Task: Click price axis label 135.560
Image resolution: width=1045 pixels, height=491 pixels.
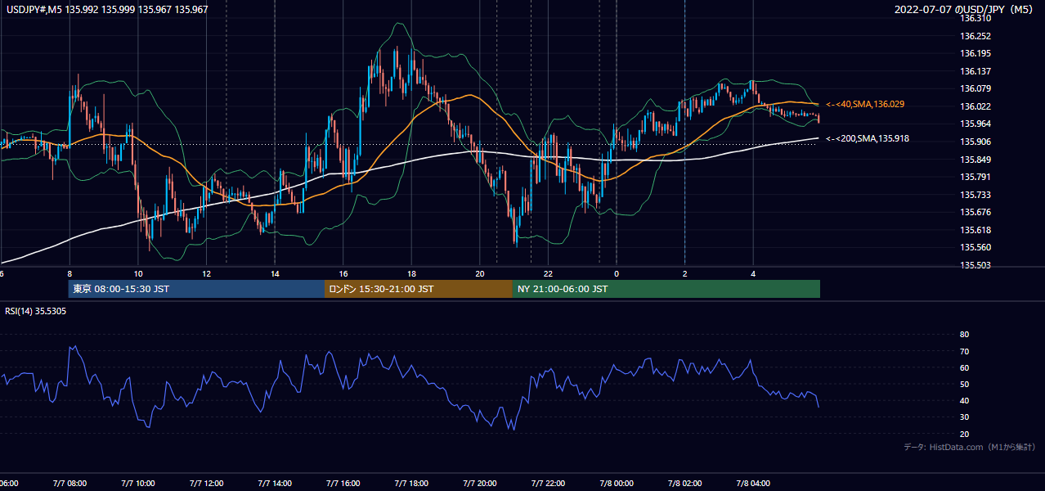Action: click(x=976, y=247)
